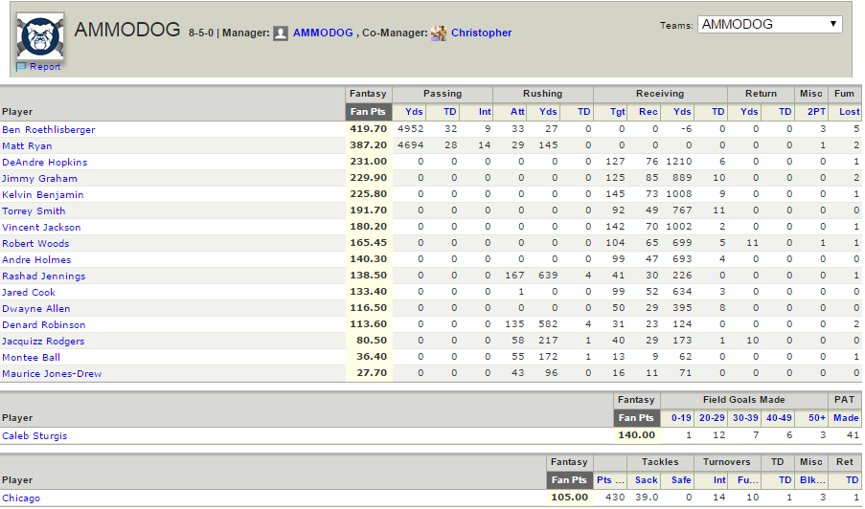Sort defense table by Fan Pts
Image resolution: width=865 pixels, height=509 pixels.
pyautogui.click(x=570, y=480)
